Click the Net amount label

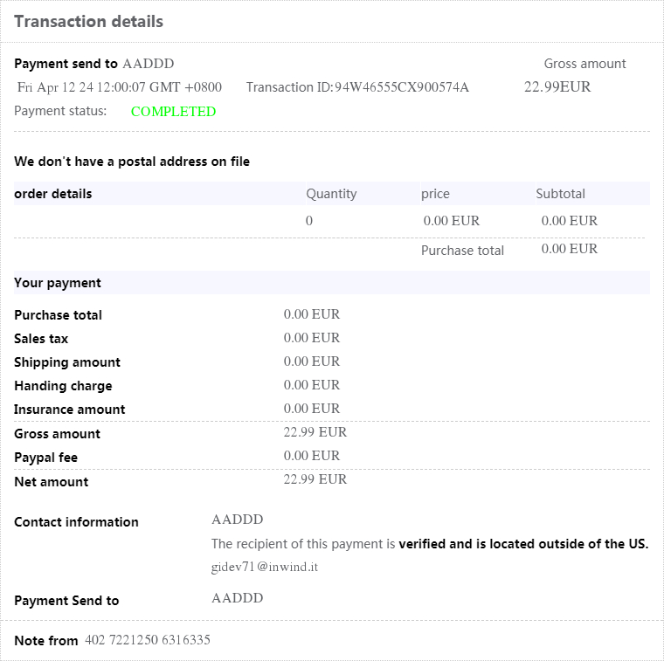point(52,482)
